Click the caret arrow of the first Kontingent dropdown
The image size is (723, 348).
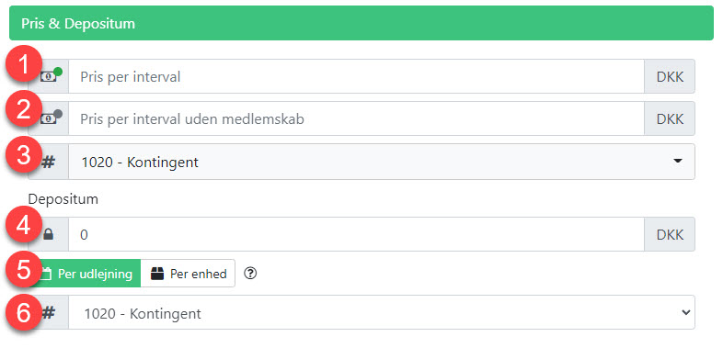click(x=677, y=161)
